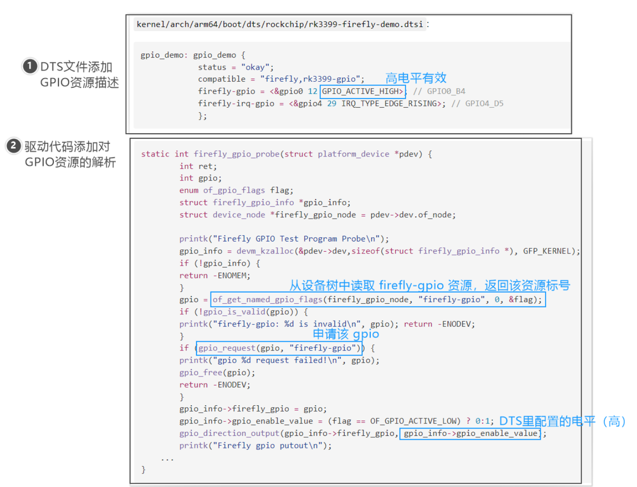Click the blue annotation 高电平有效
The image size is (637, 487).
tap(416, 78)
